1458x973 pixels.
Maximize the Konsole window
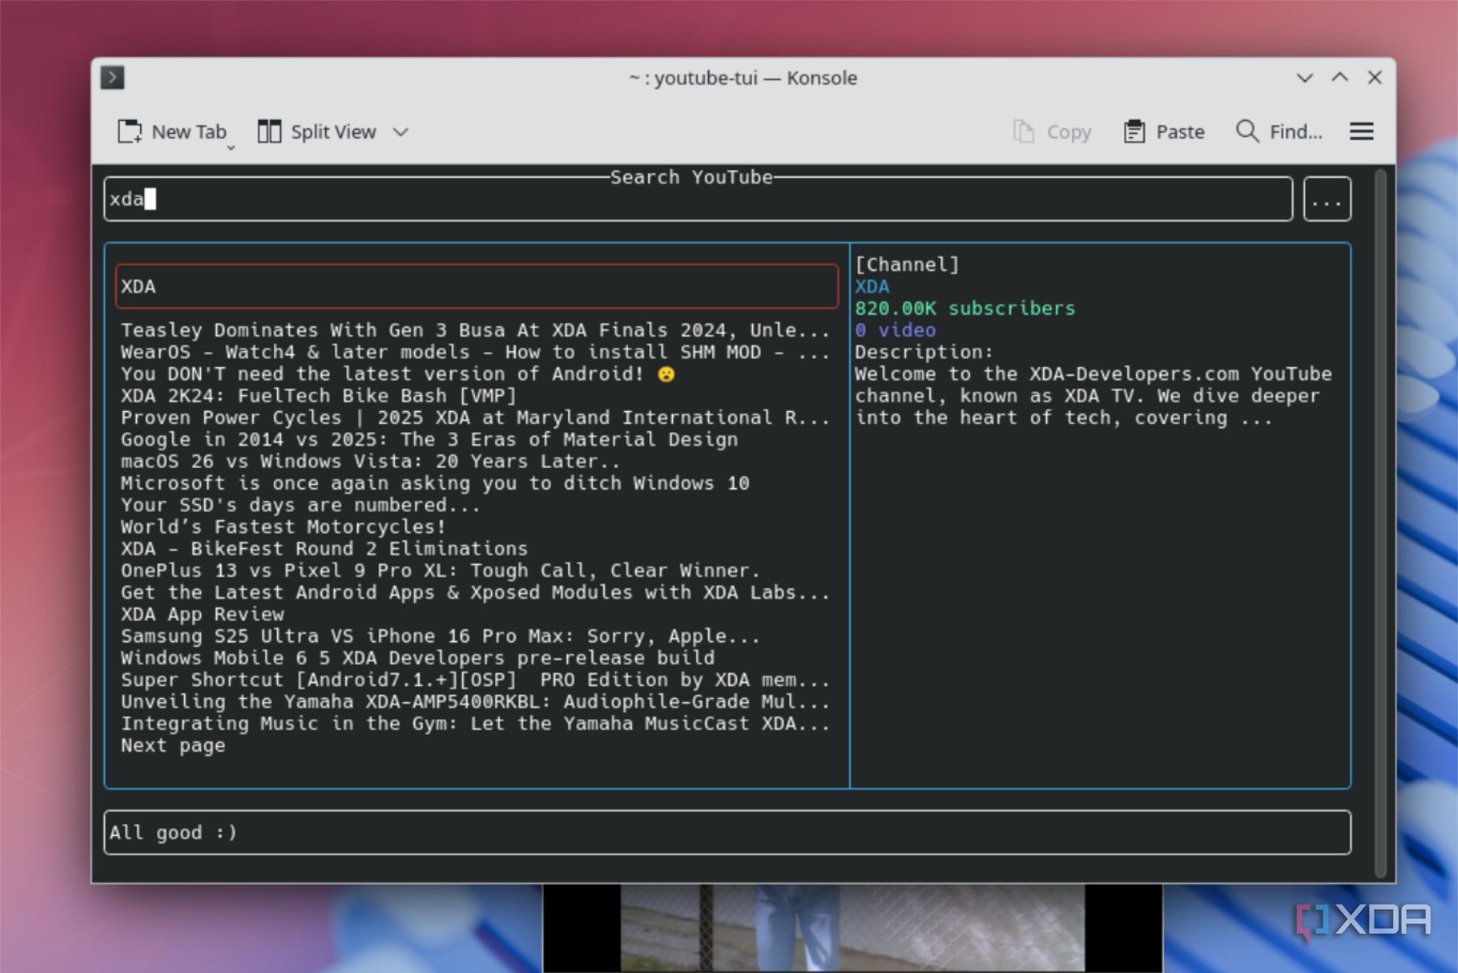[1340, 78]
